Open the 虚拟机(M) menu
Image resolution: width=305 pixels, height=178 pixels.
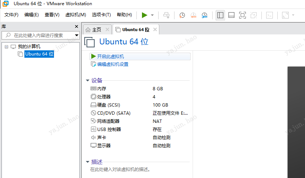[76, 15]
